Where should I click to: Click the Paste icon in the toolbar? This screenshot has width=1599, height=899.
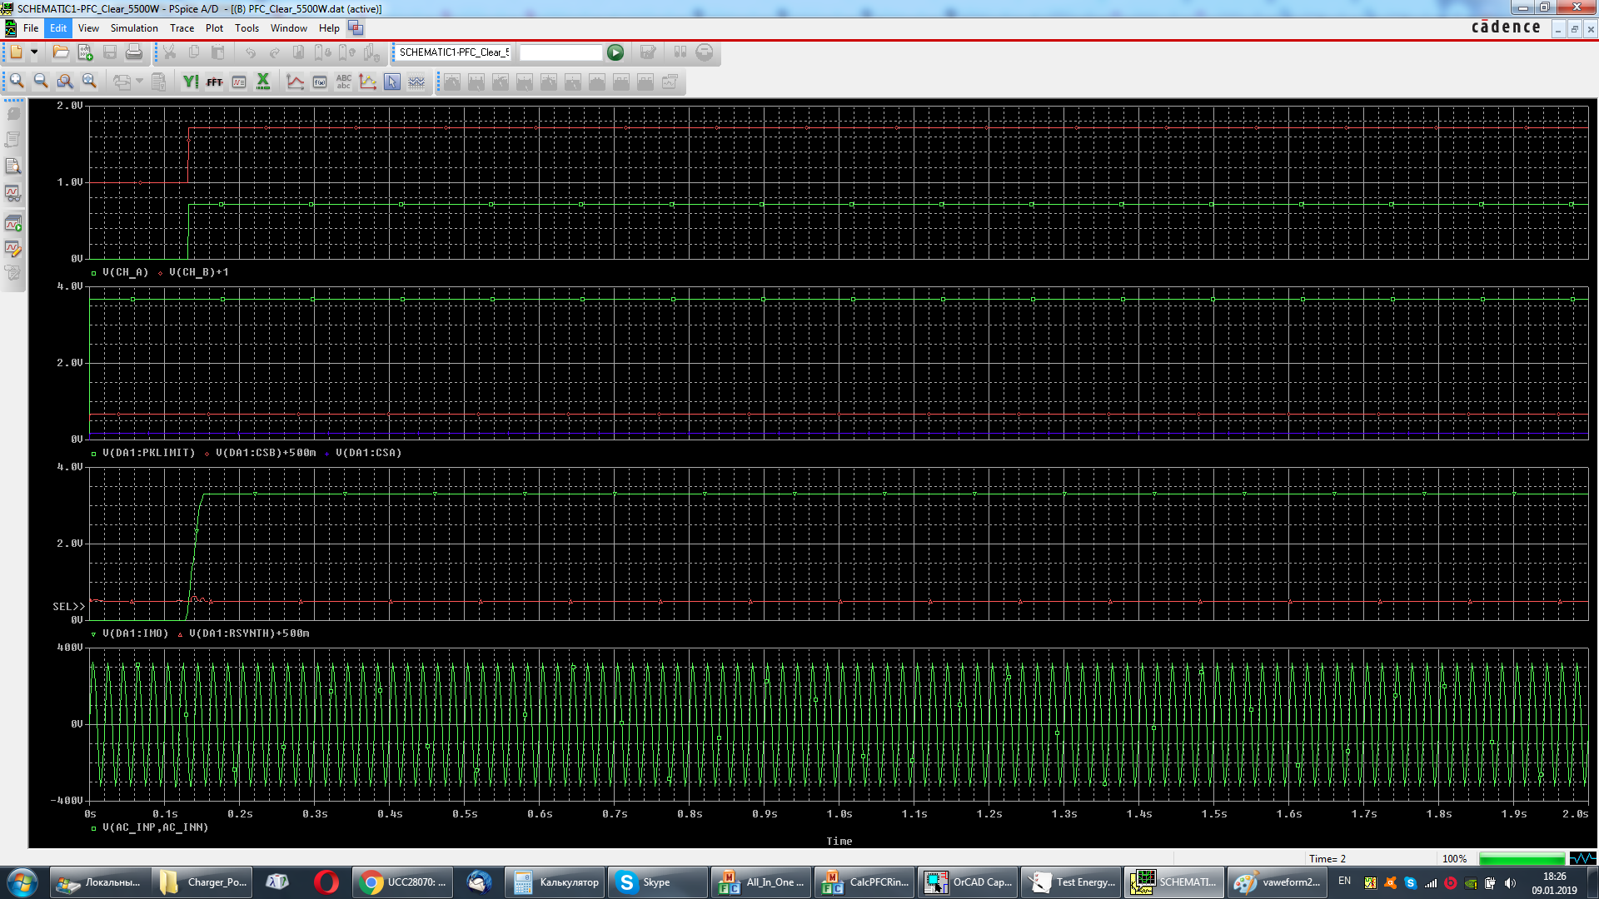coord(217,52)
